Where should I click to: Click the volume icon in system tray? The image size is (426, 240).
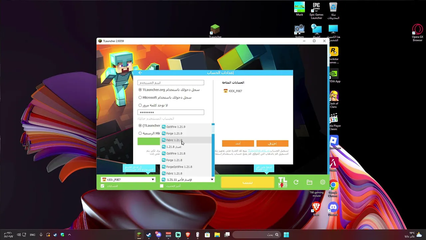click(19, 235)
